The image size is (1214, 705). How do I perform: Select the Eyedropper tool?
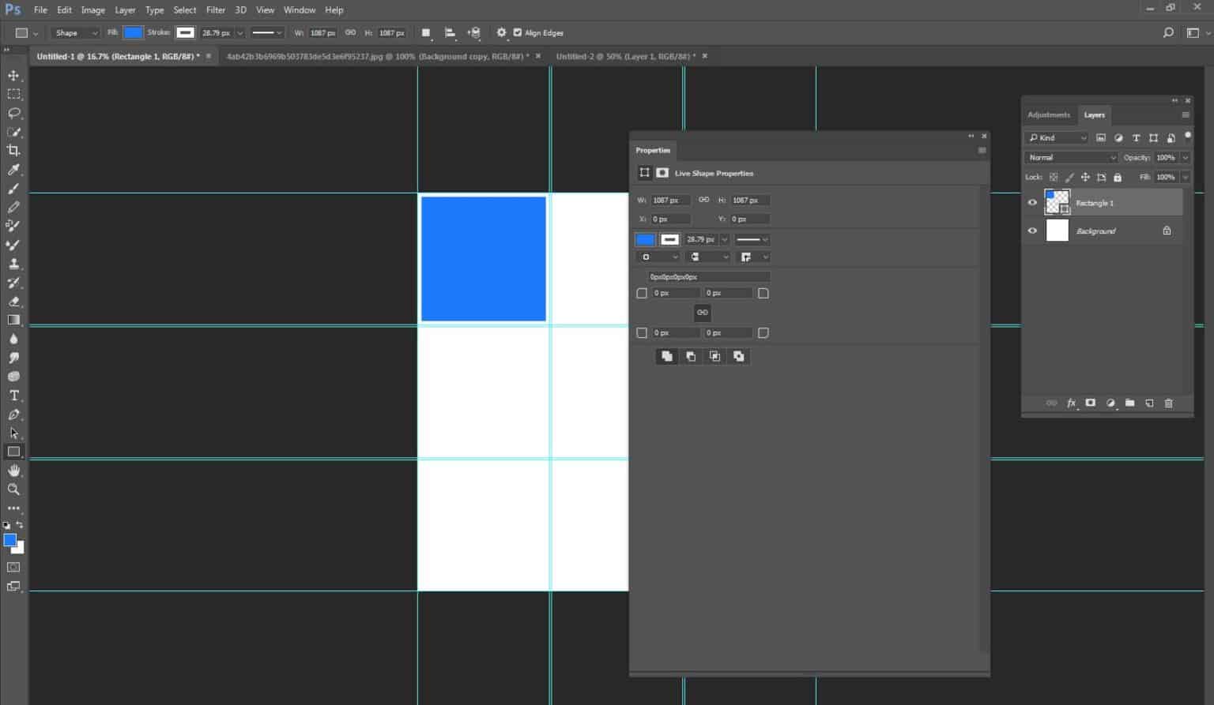click(x=13, y=169)
